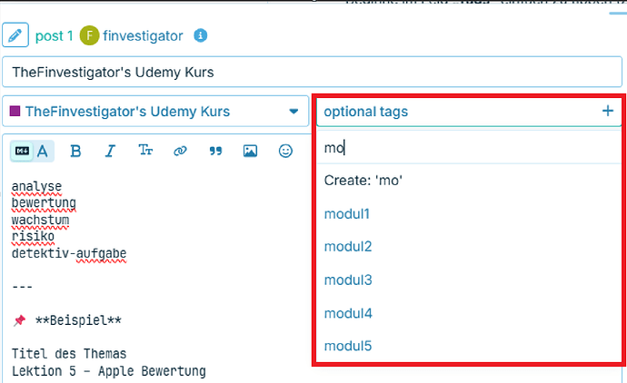Open the blue info icon next to finvestigator
The height and width of the screenshot is (383, 627).
pyautogui.click(x=200, y=35)
